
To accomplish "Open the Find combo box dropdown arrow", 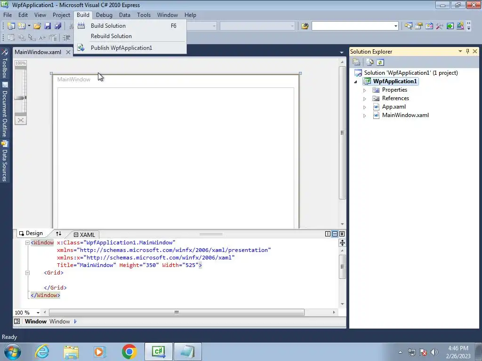I will point(395,26).
